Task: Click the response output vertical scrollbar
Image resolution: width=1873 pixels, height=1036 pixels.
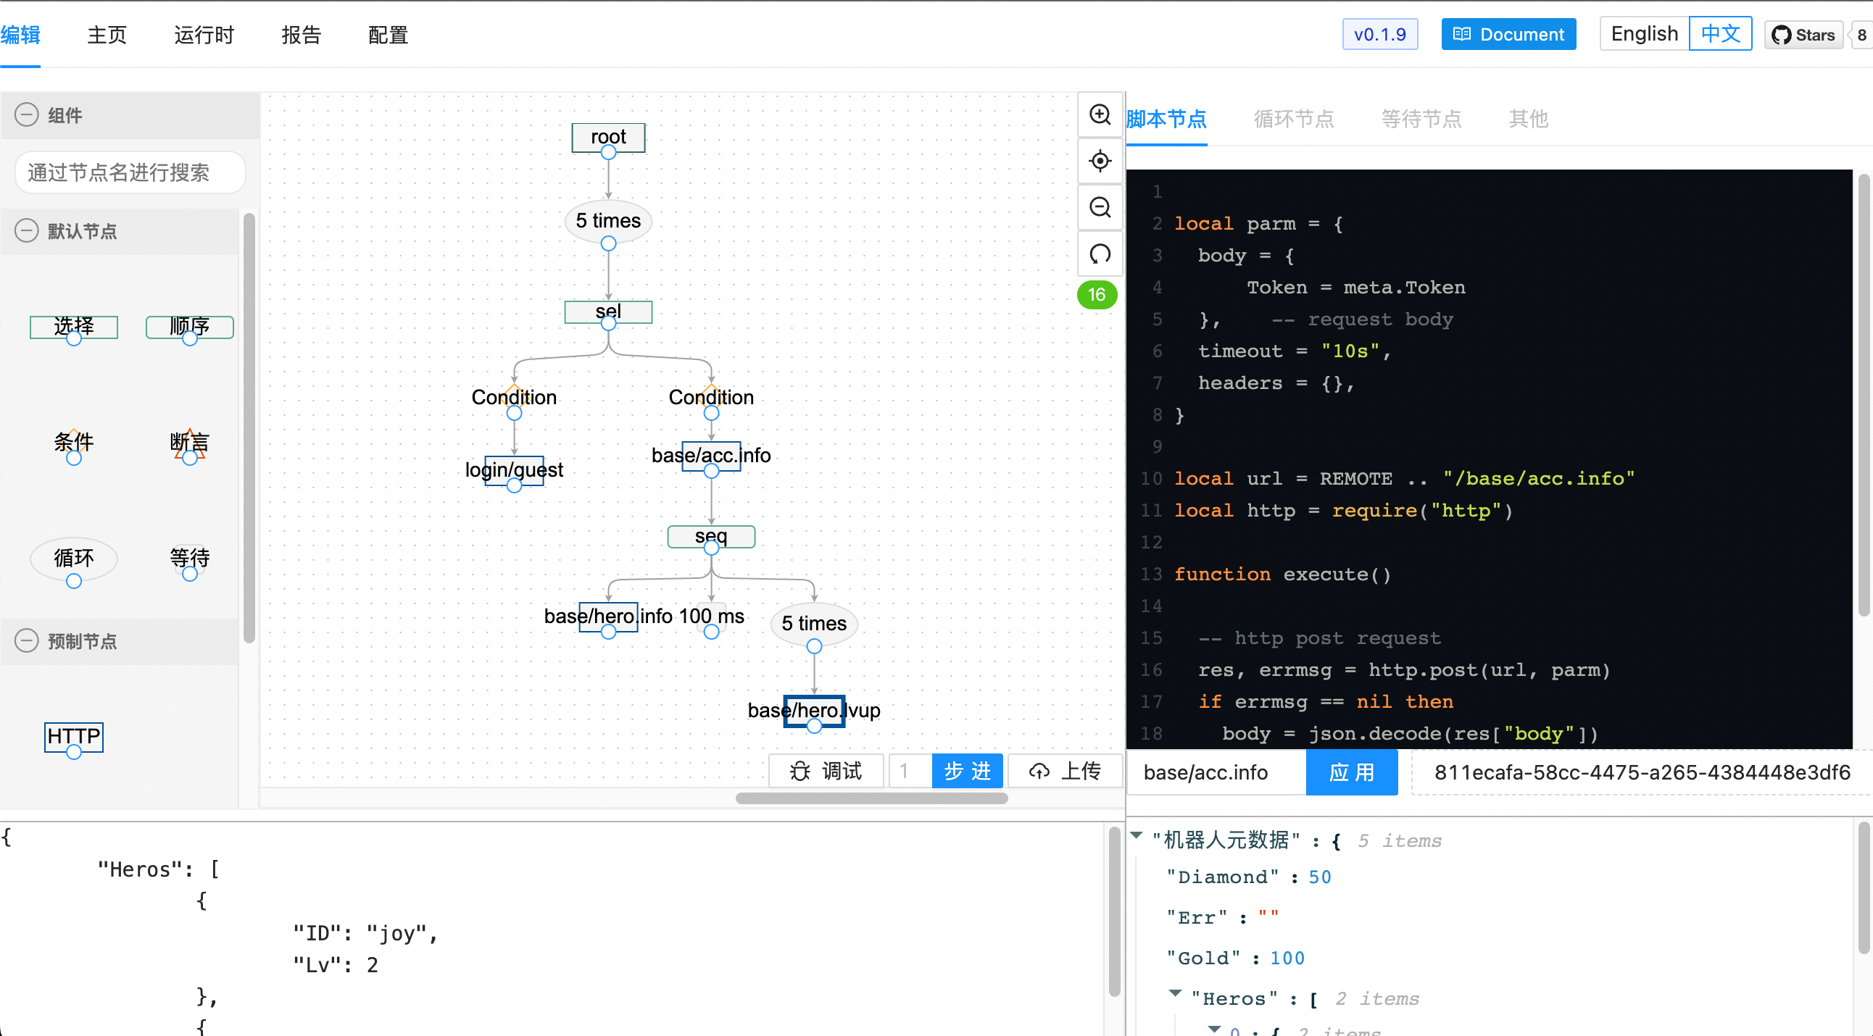Action: tap(1114, 912)
